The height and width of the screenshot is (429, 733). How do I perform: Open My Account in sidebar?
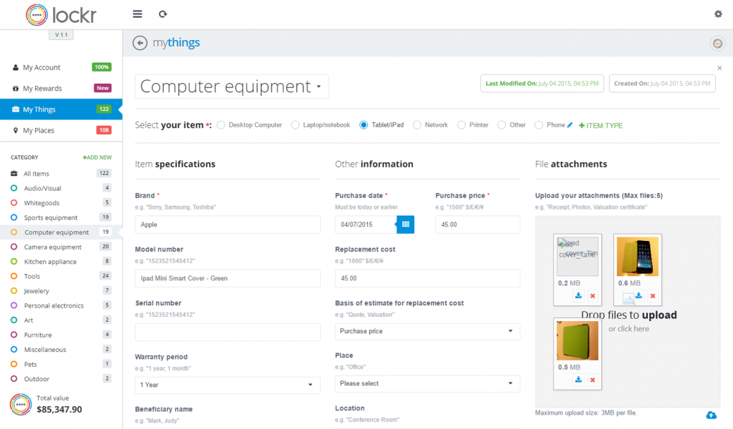tap(62, 67)
